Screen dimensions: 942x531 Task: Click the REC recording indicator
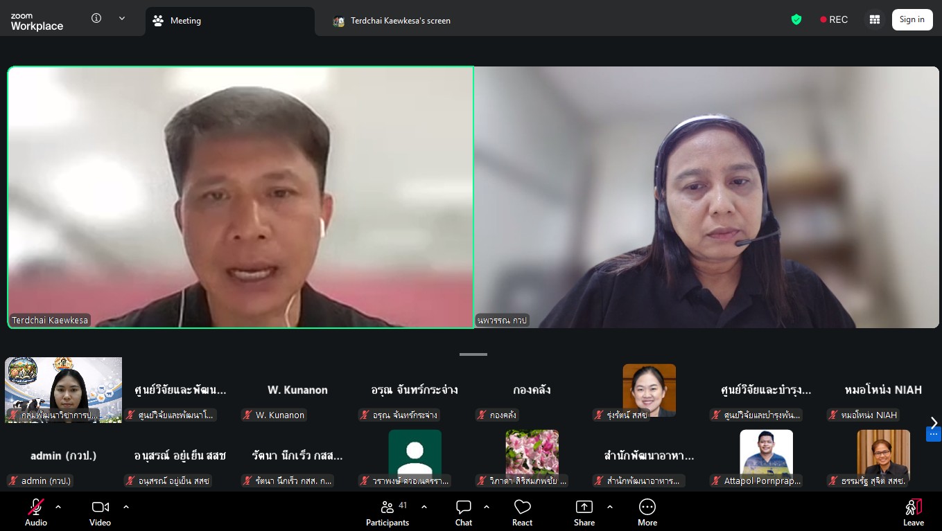[x=834, y=19]
